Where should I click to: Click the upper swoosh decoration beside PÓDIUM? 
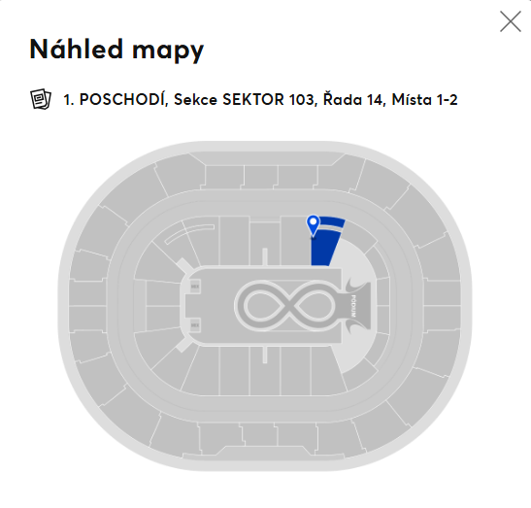tap(356, 286)
